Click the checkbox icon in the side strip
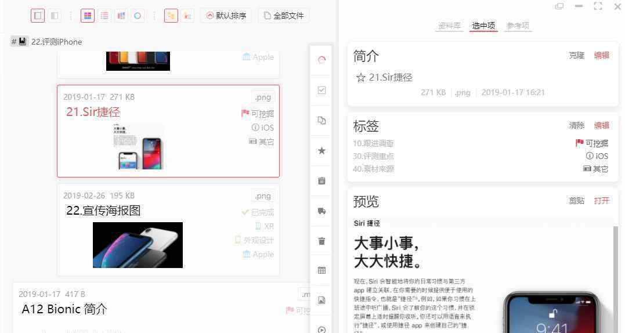The height and width of the screenshot is (333, 625). coord(321,91)
